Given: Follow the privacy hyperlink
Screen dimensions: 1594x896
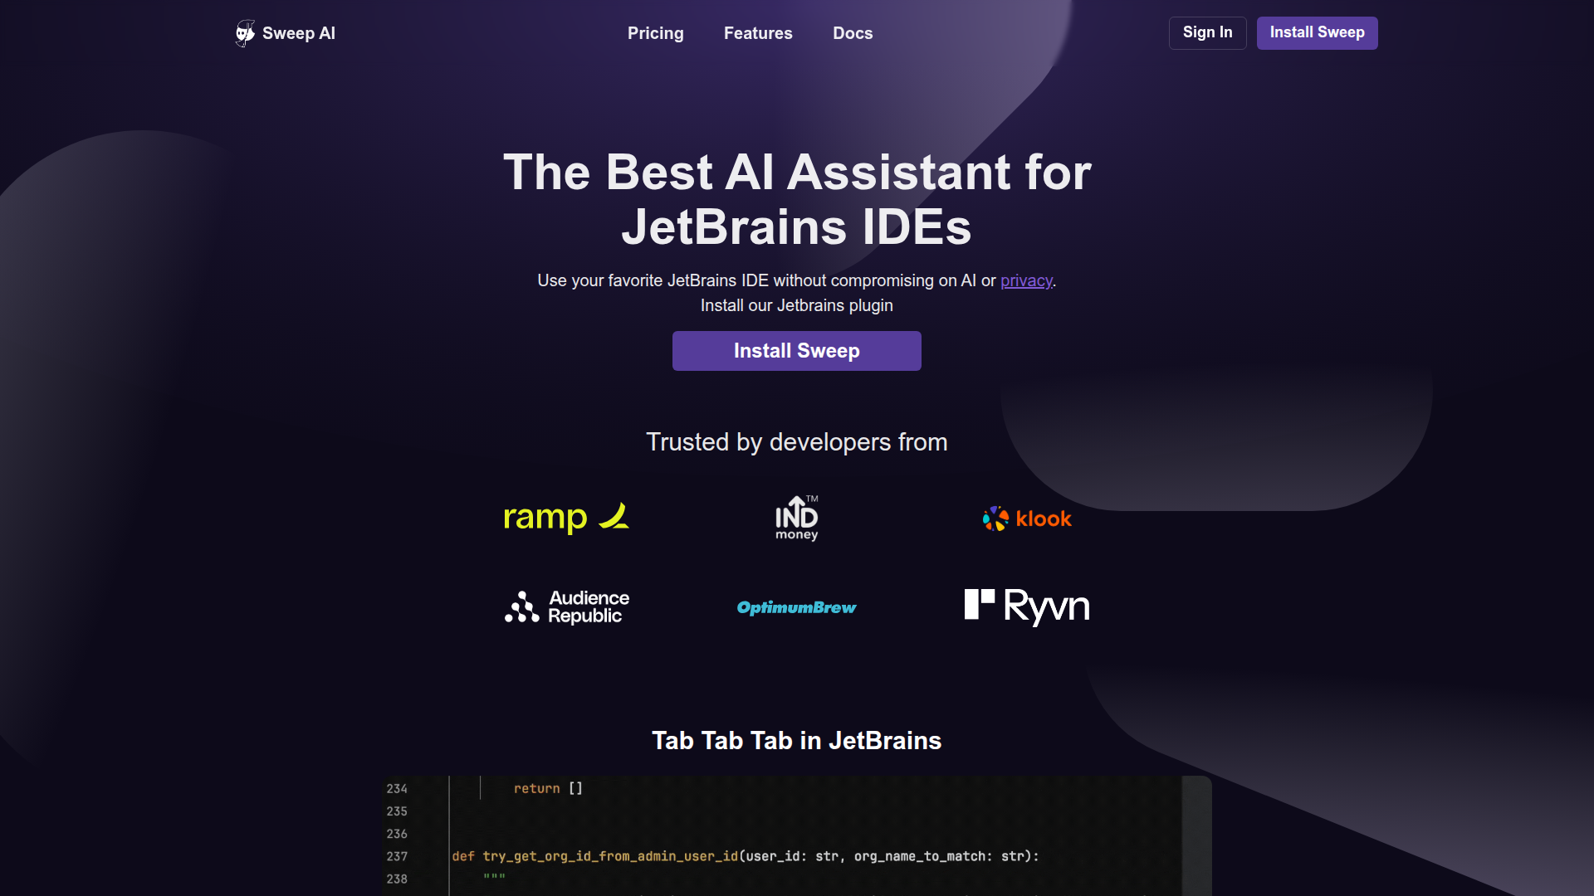Looking at the screenshot, I should coord(1026,280).
